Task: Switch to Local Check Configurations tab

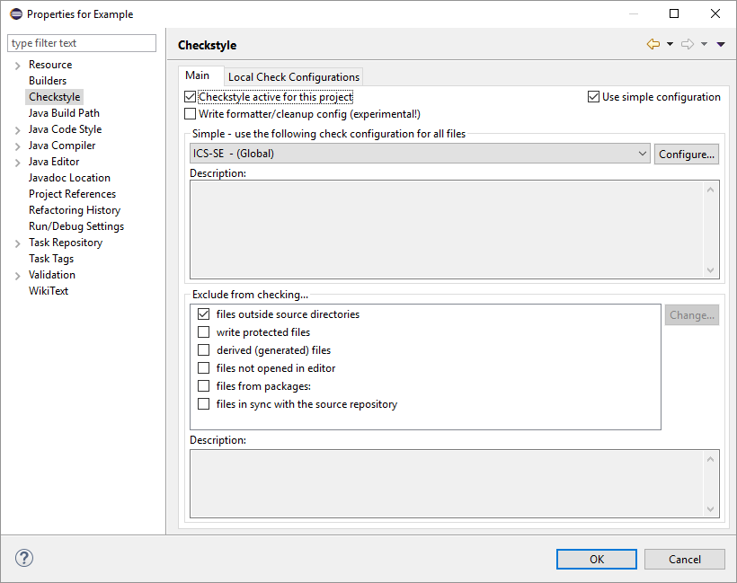Action: coord(294,77)
